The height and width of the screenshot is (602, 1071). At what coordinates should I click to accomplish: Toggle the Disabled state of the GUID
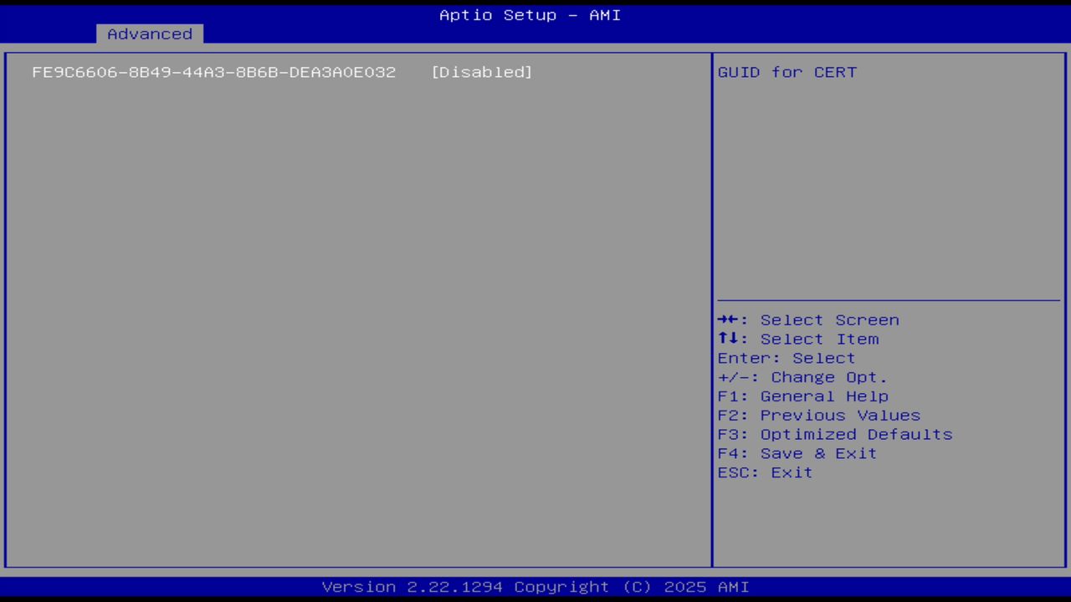point(482,72)
